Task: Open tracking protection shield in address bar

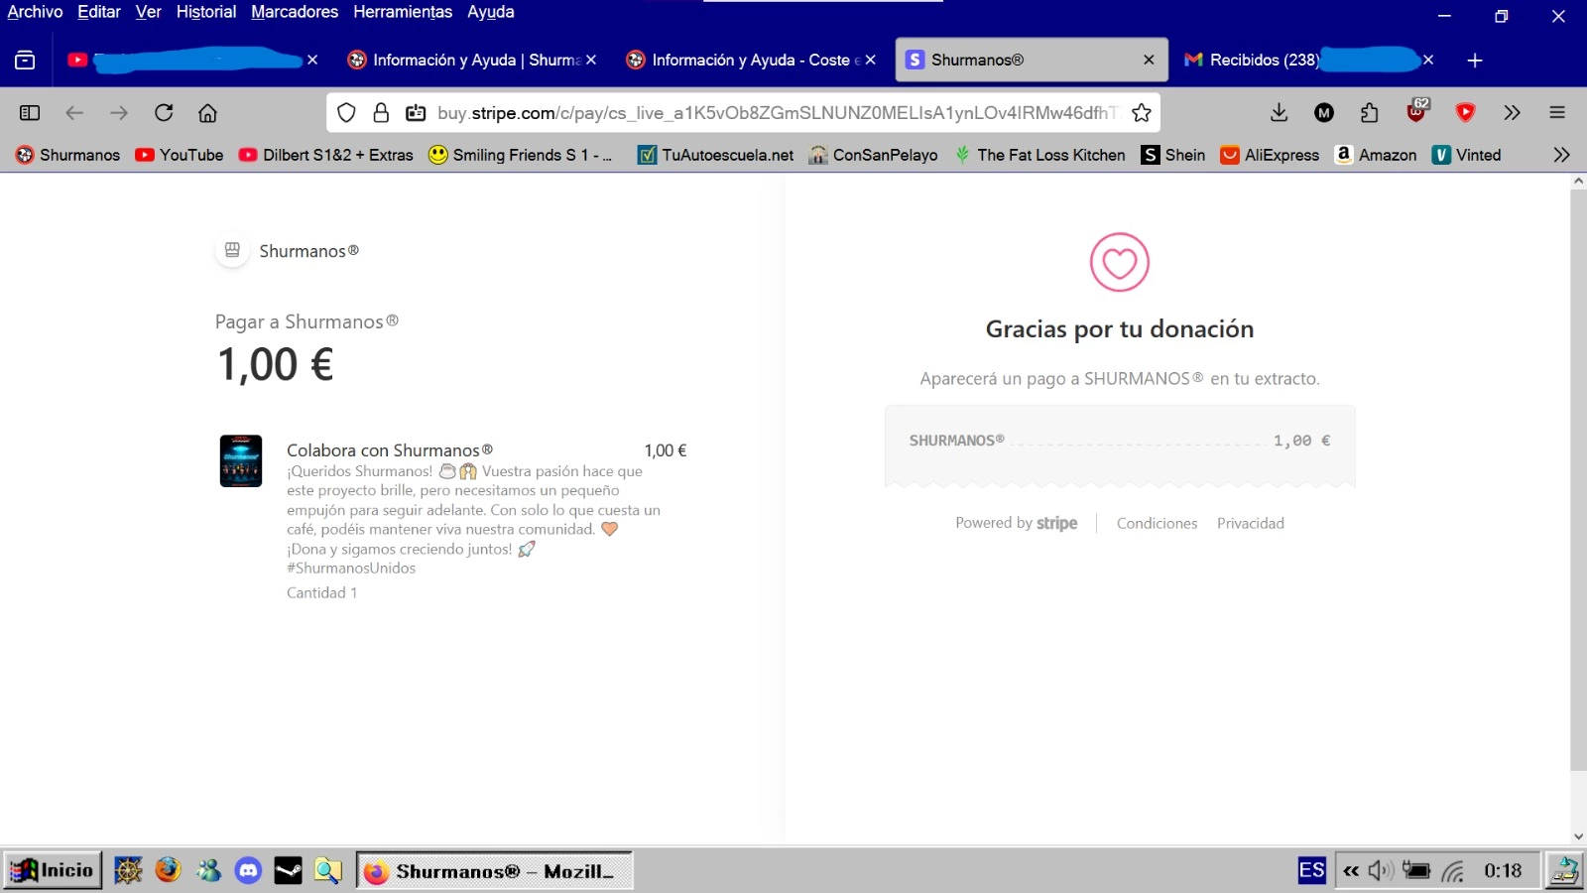Action: [346, 113]
